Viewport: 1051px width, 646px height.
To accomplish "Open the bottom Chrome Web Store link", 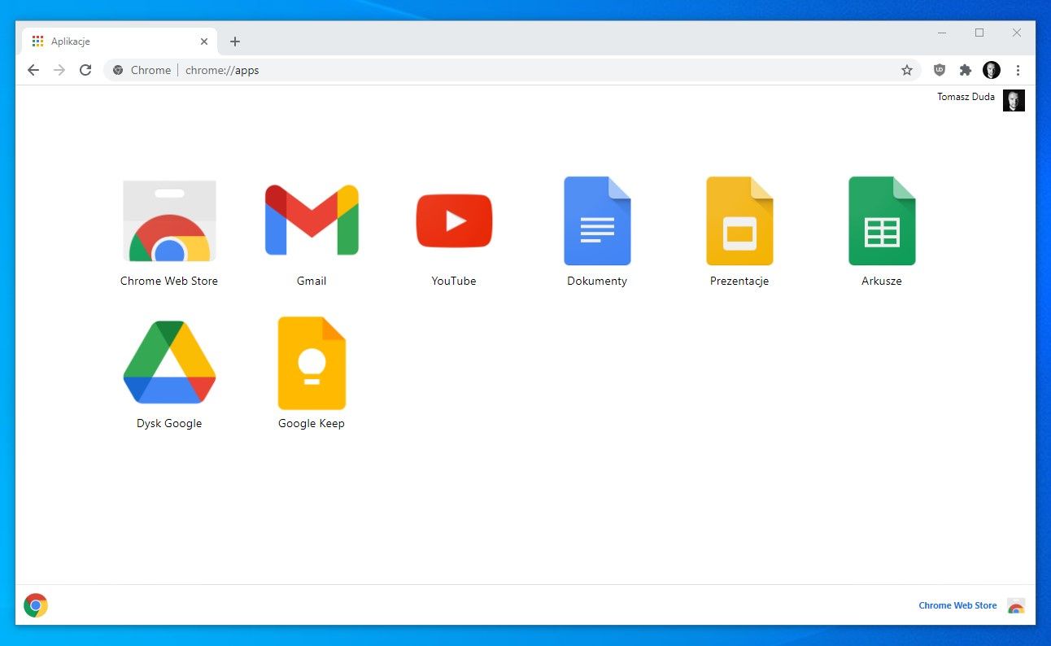I will click(x=957, y=605).
